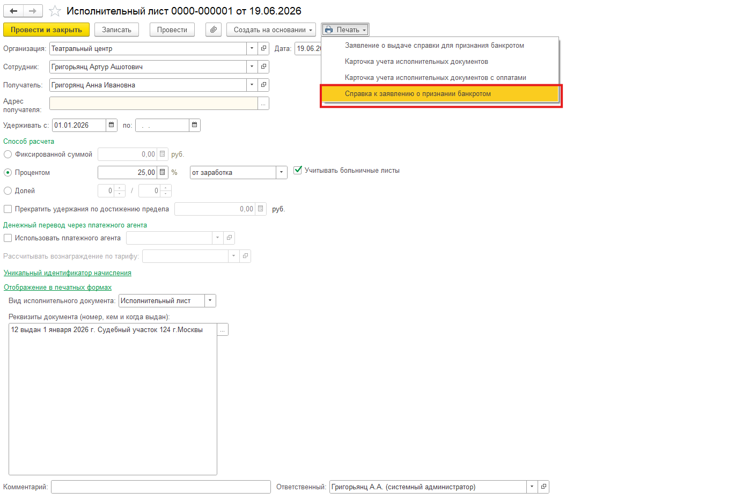Expand the Ответственный dropdown list
The height and width of the screenshot is (500, 735).
pos(532,487)
